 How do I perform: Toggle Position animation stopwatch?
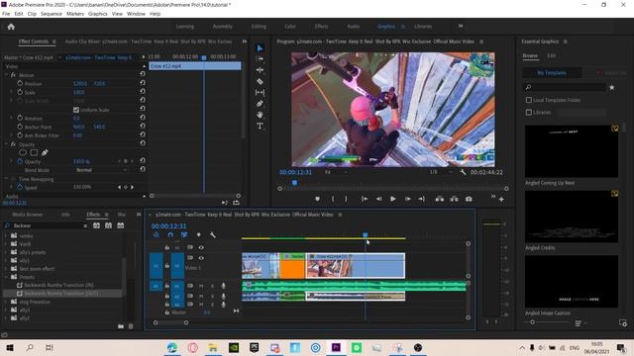tap(20, 83)
